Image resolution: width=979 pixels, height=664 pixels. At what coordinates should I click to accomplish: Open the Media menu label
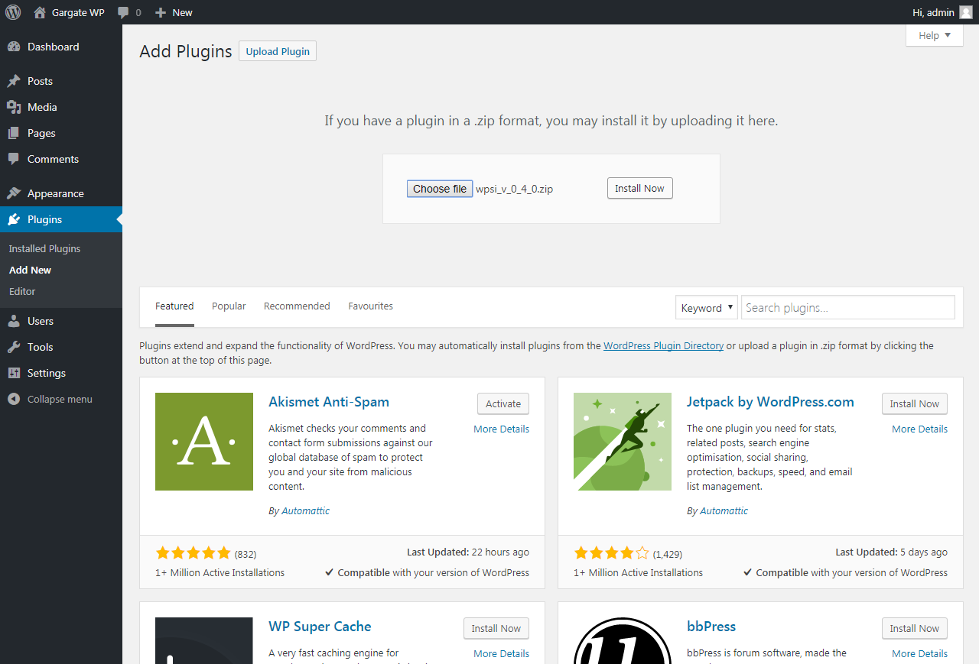pos(42,107)
